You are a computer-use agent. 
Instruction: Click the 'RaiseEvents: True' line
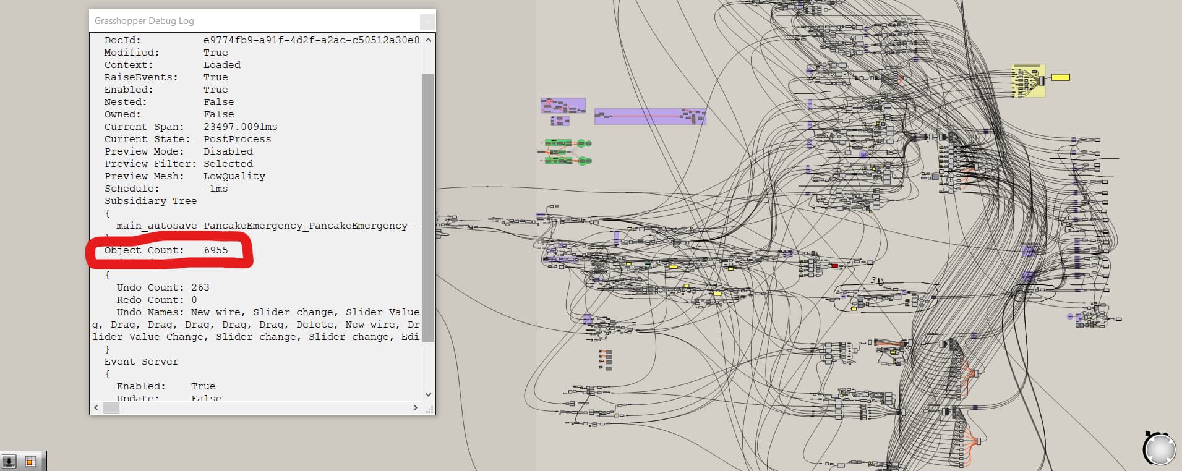point(166,77)
